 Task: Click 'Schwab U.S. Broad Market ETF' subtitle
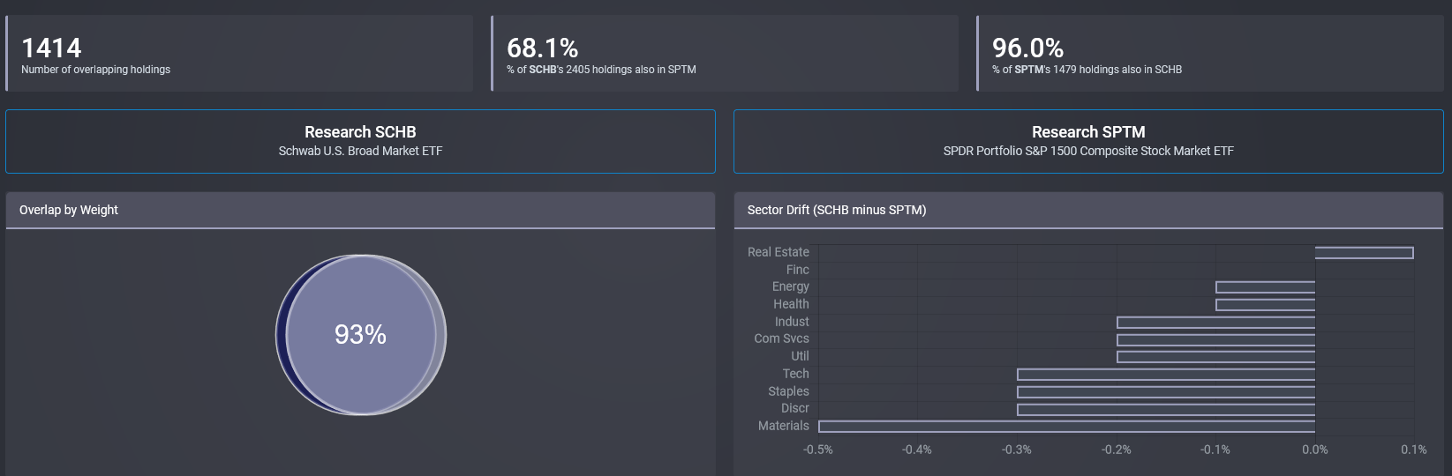click(x=360, y=151)
